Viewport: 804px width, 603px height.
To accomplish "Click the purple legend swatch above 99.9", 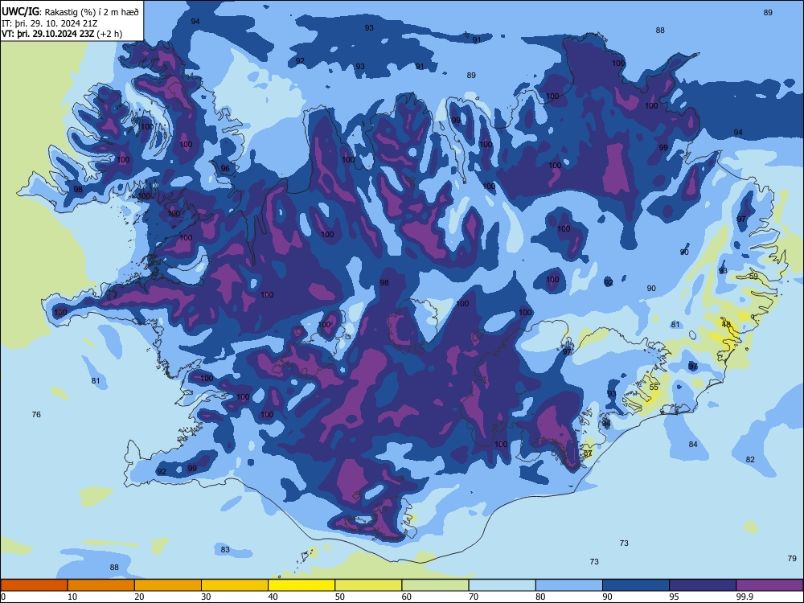I will pos(769,585).
